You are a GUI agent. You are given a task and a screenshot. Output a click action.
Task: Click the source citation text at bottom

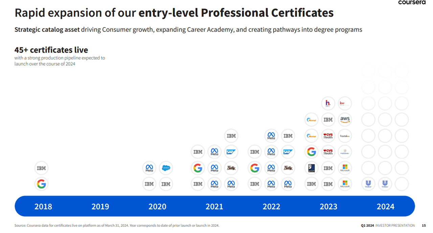pos(117,225)
